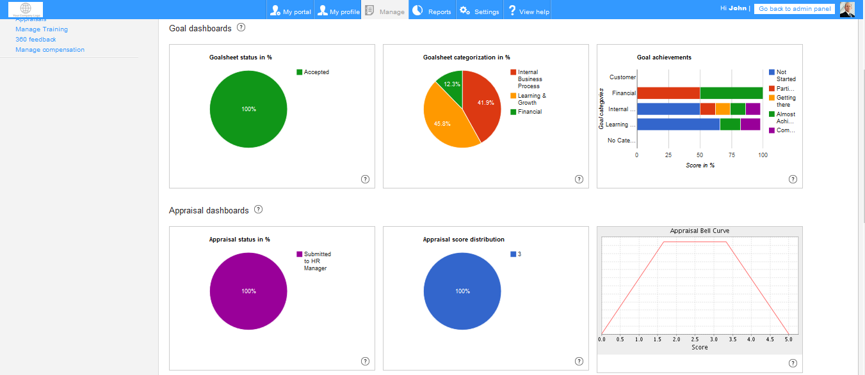Click Not Started blue legend swatch
The width and height of the screenshot is (865, 375).
(x=772, y=72)
